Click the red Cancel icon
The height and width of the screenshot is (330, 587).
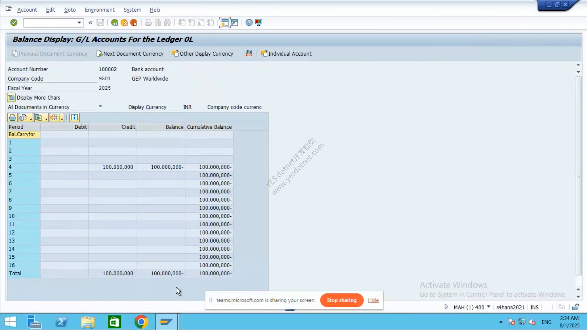[134, 23]
